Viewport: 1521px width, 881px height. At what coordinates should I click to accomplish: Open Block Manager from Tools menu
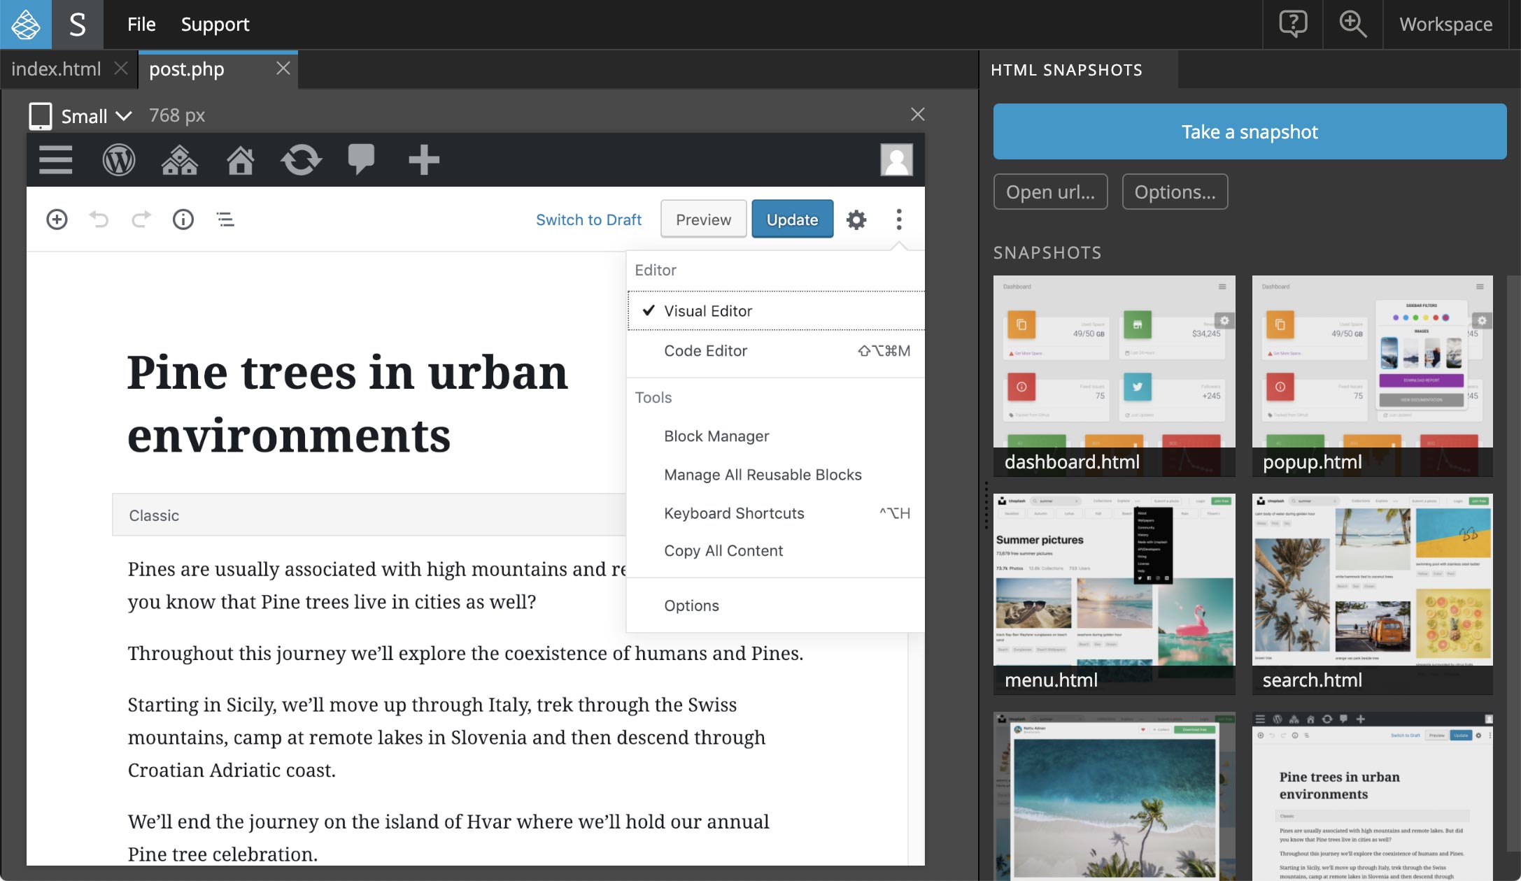pyautogui.click(x=716, y=435)
